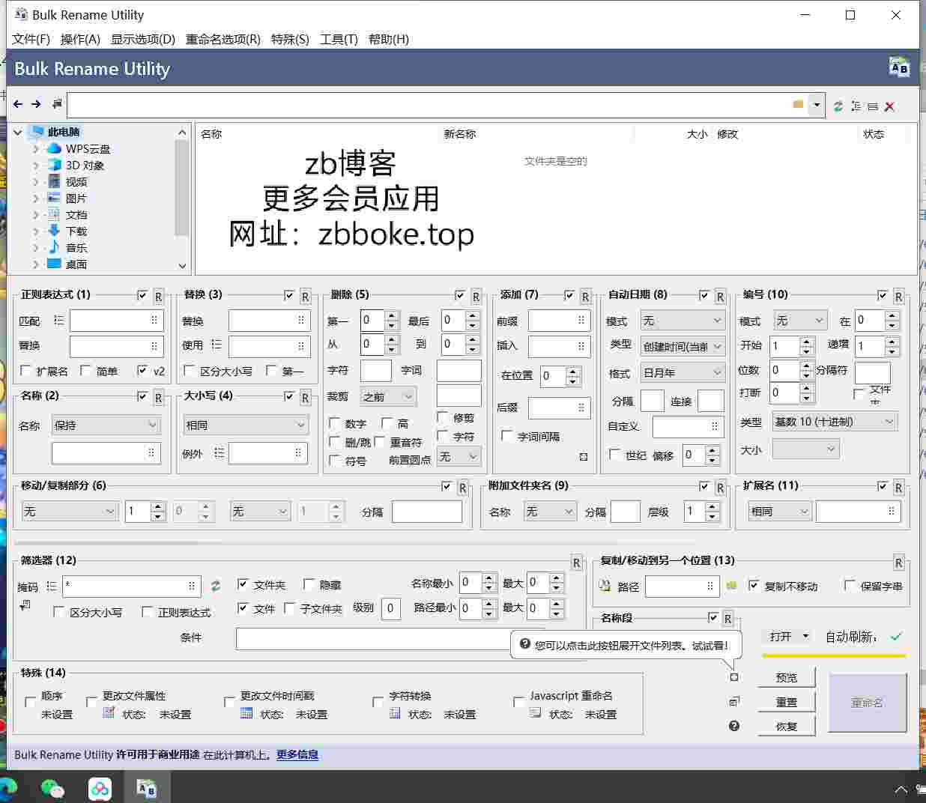The width and height of the screenshot is (926, 803).
Task: Click the 恢复 button
Action: coord(787,726)
